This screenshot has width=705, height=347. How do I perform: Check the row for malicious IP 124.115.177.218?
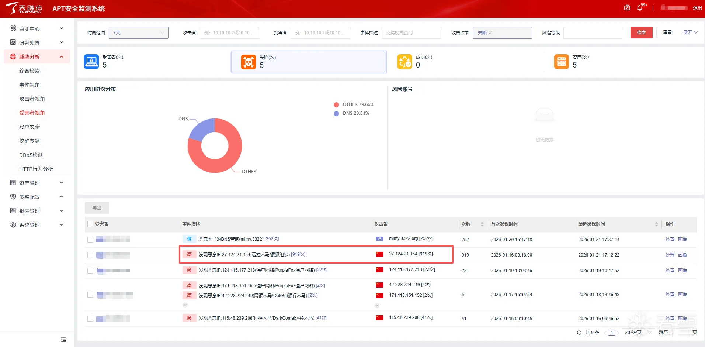[90, 271]
